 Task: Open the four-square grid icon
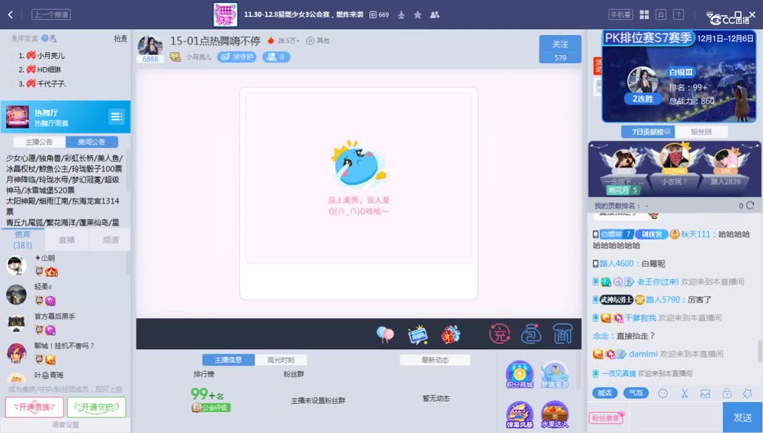[x=644, y=14]
